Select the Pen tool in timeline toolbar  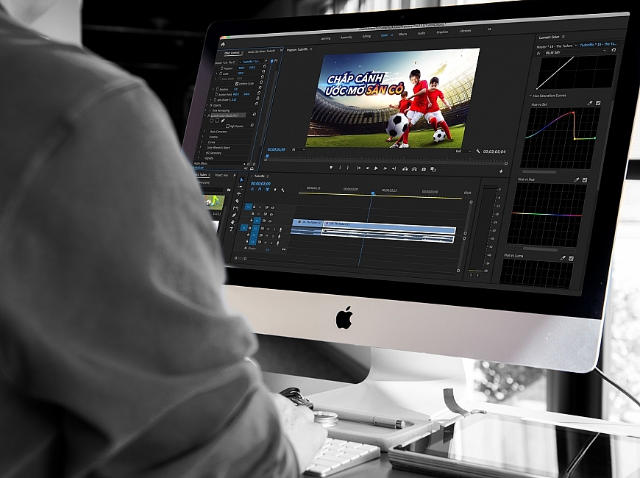point(234,215)
